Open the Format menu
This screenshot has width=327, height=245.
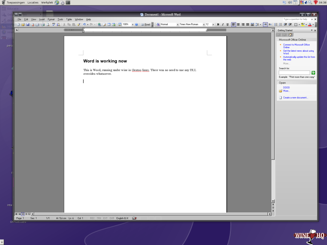(x=51, y=19)
